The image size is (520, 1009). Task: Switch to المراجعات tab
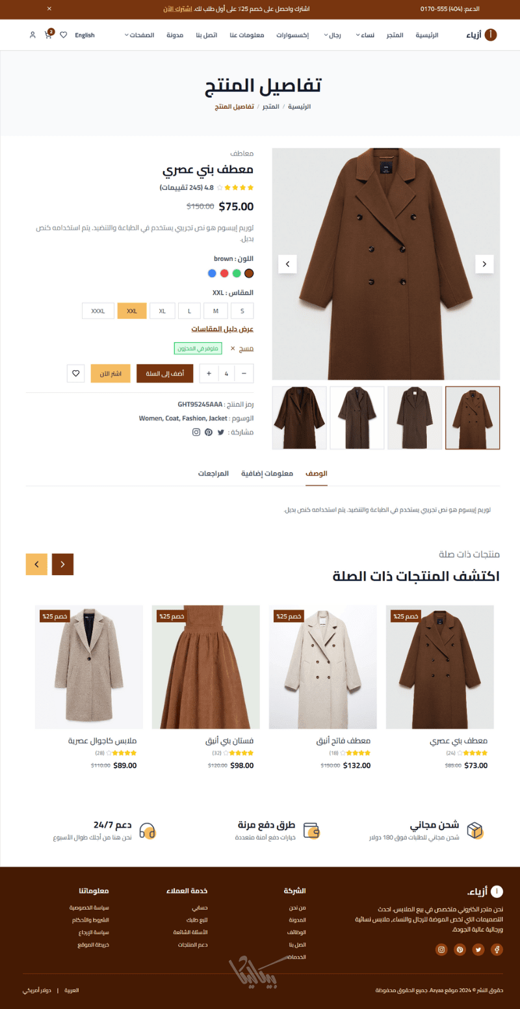(x=213, y=474)
